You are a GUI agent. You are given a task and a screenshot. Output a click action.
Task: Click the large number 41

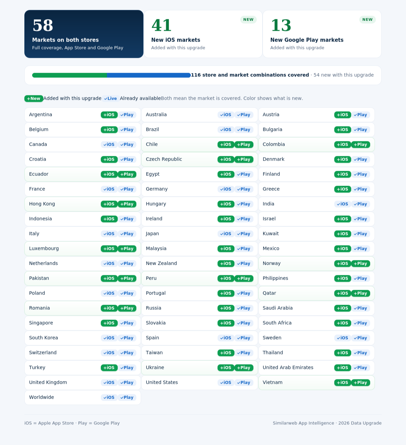click(162, 26)
